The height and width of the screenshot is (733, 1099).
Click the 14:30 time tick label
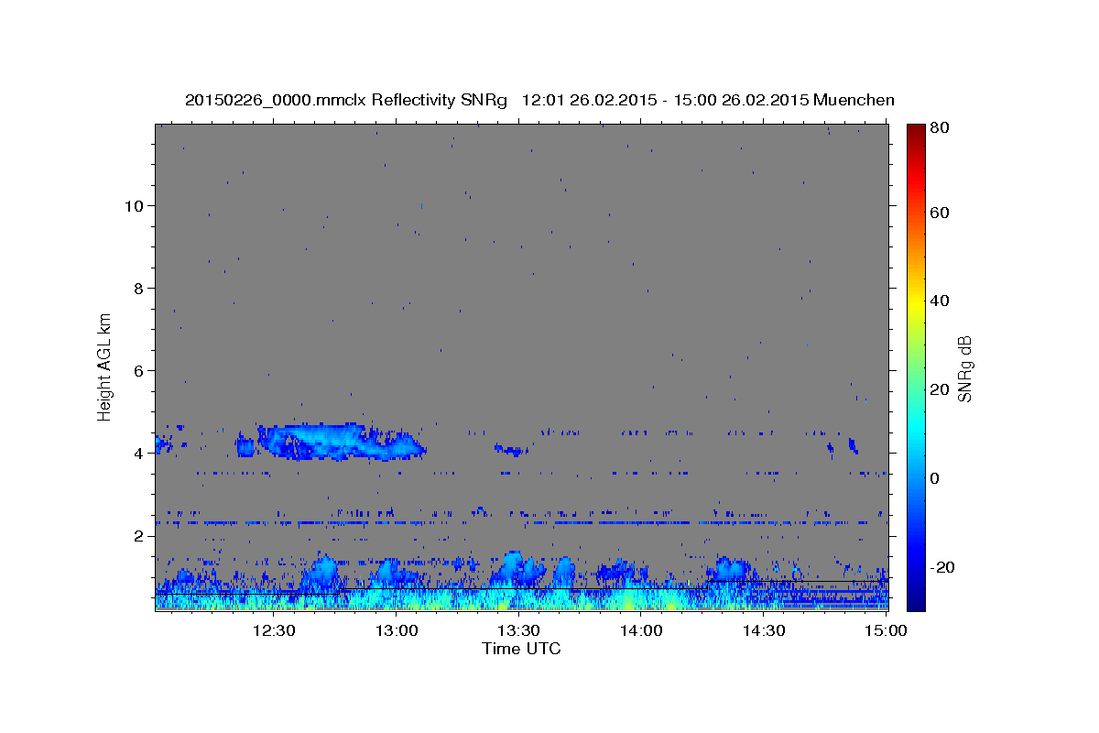tap(764, 631)
